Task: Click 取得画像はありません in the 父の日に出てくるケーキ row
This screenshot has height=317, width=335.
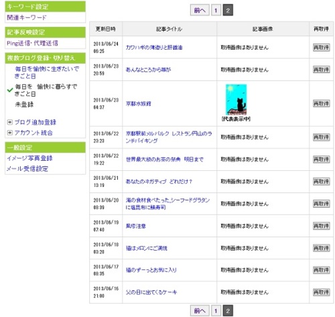Action: (x=245, y=292)
